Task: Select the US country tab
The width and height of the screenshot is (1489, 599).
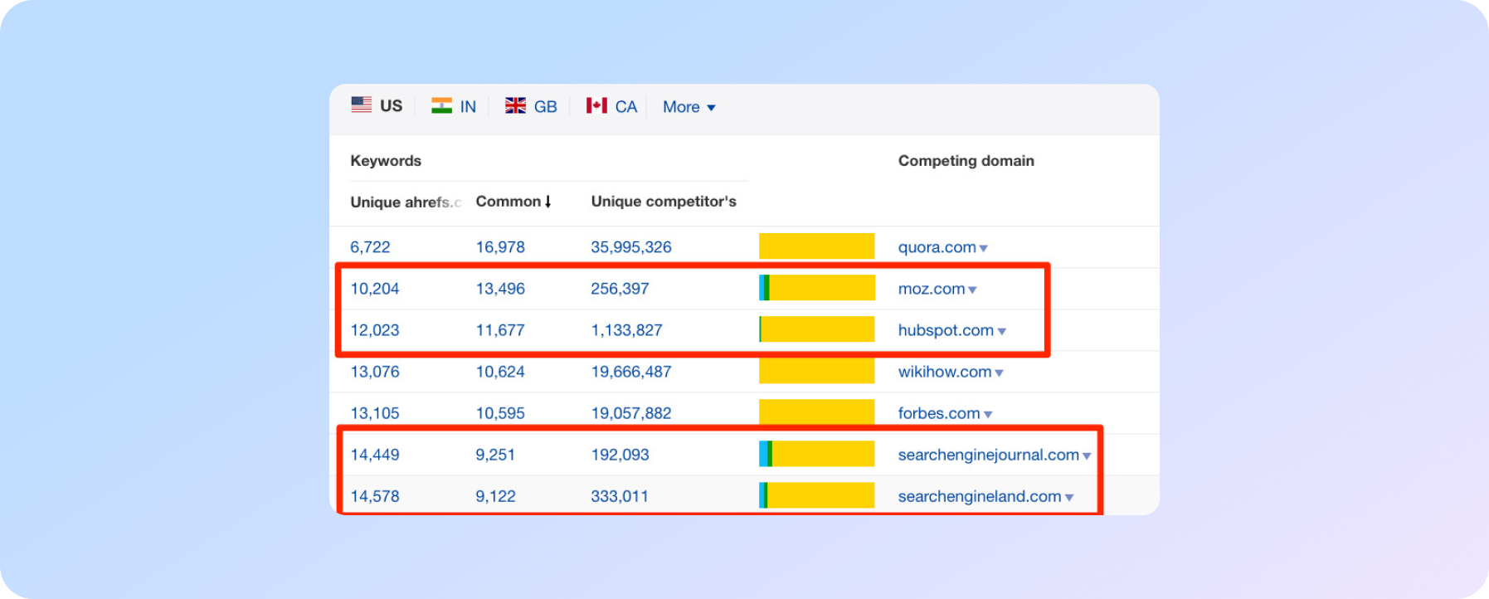Action: pyautogui.click(x=377, y=106)
